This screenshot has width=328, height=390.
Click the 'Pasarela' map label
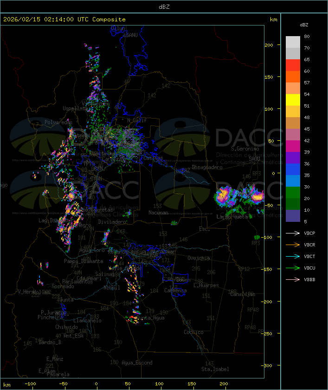tap(58, 374)
